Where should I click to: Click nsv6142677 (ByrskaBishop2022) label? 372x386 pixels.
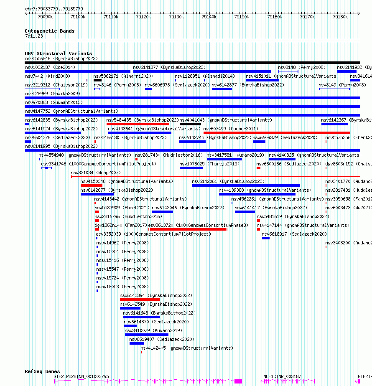(x=117, y=190)
